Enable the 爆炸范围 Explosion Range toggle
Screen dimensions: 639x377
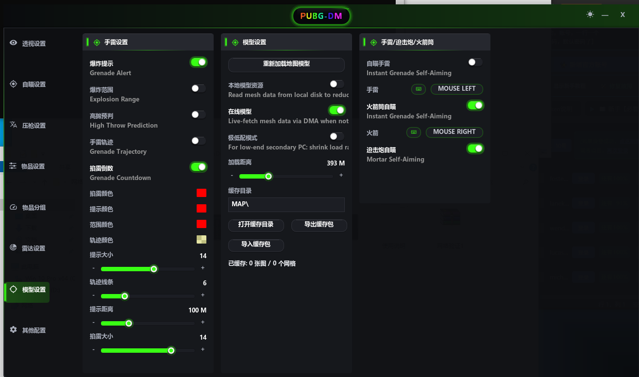click(198, 88)
